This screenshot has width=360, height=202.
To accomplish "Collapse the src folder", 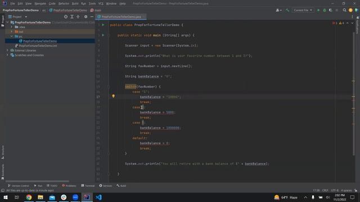I will pyautogui.click(x=12, y=36).
